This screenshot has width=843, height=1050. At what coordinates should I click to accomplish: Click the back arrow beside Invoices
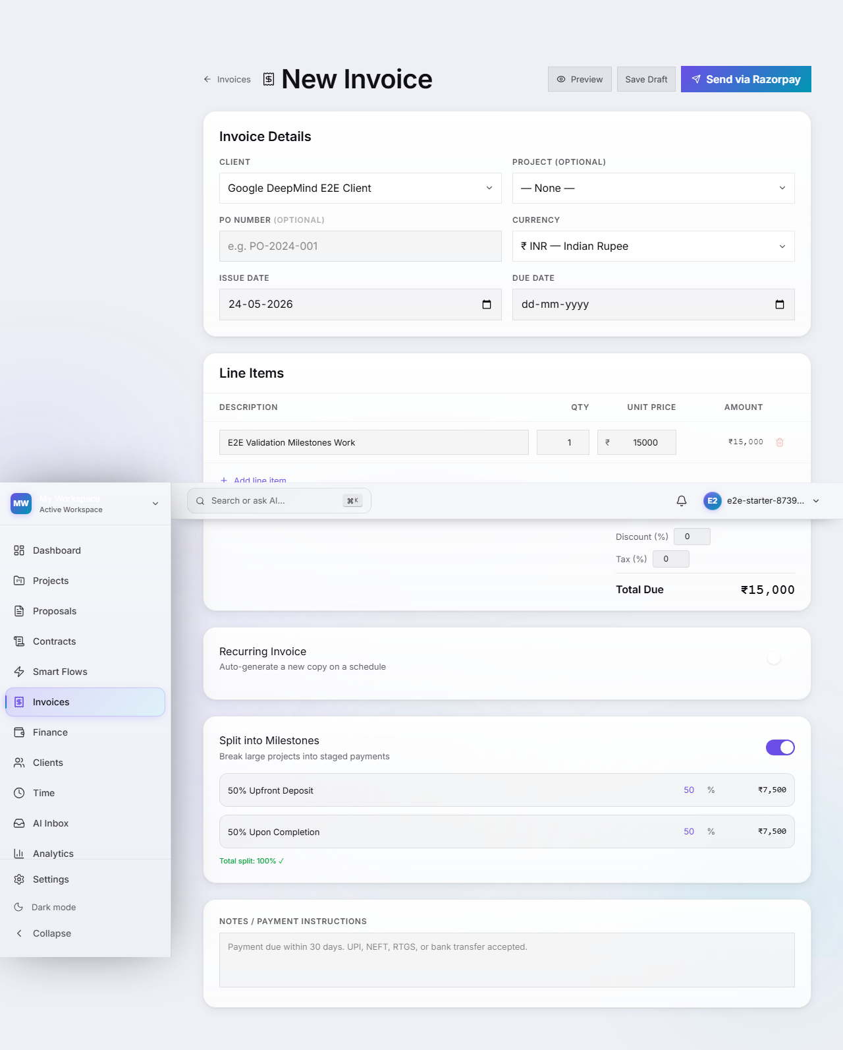click(x=207, y=79)
